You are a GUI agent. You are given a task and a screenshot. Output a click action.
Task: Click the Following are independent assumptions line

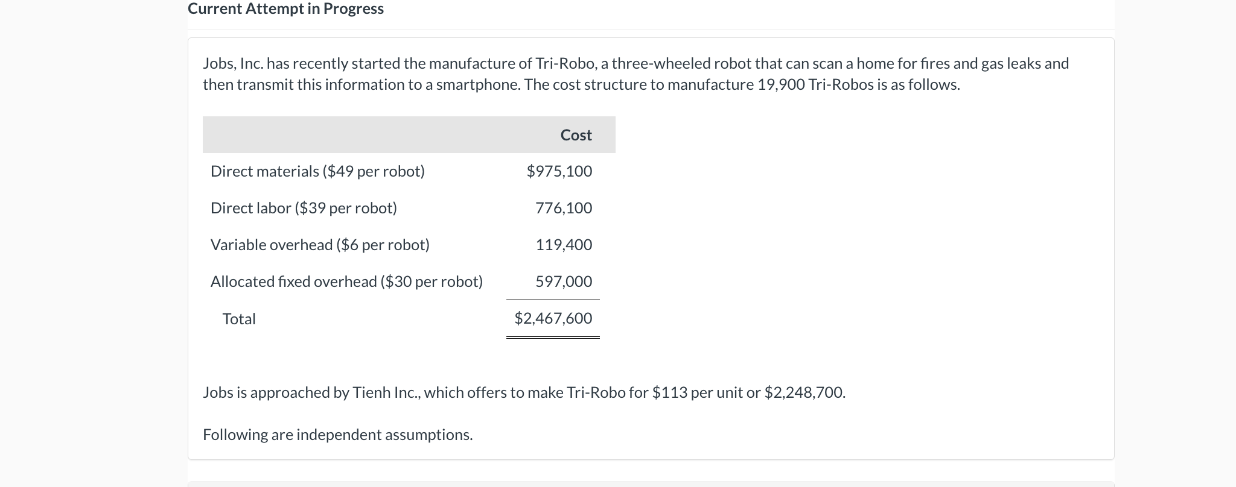pyautogui.click(x=337, y=435)
